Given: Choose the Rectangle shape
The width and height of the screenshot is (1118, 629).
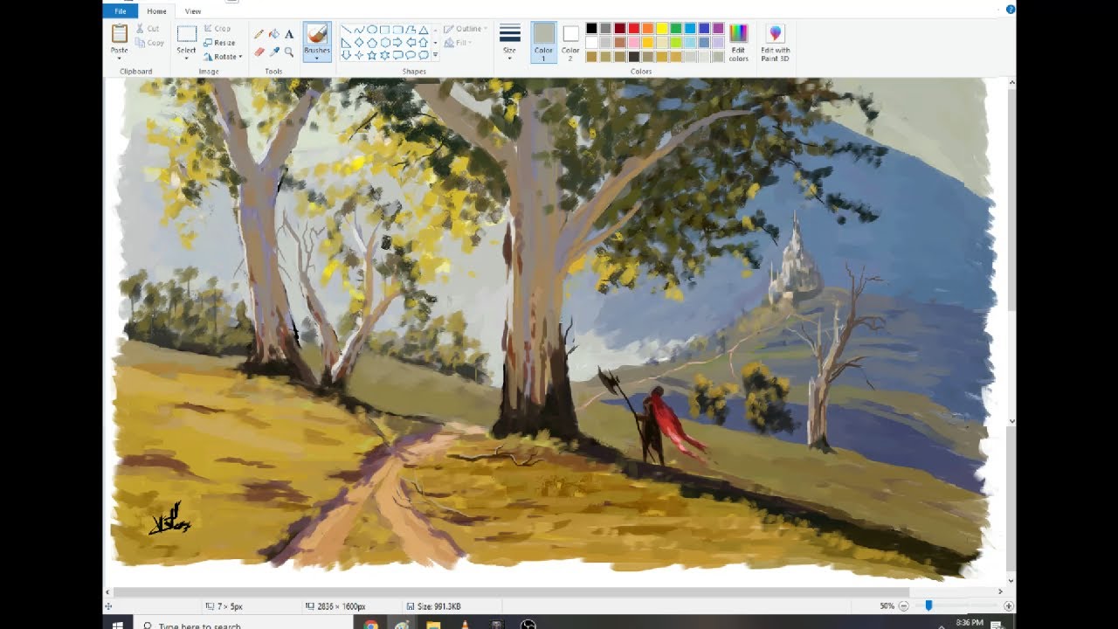Looking at the screenshot, I should (x=384, y=30).
